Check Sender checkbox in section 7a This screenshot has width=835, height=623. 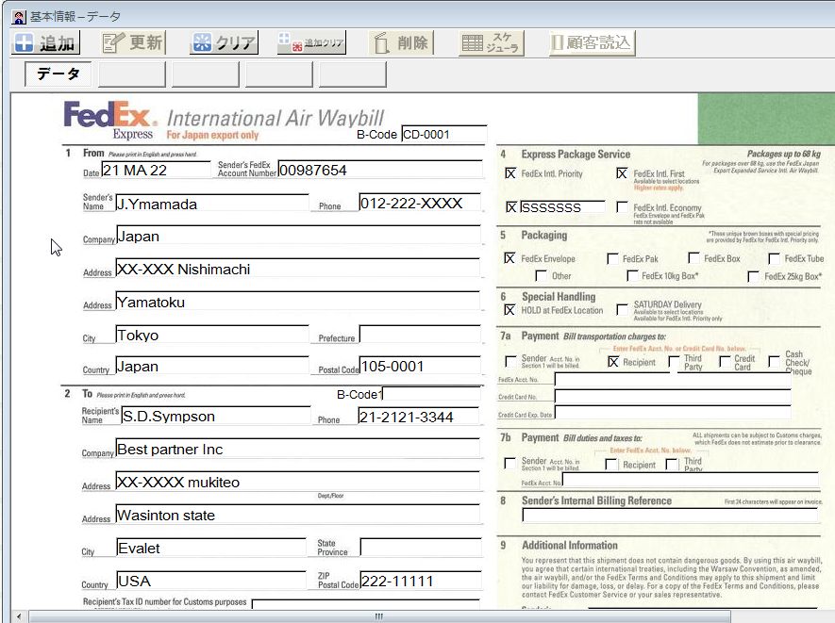pyautogui.click(x=510, y=362)
